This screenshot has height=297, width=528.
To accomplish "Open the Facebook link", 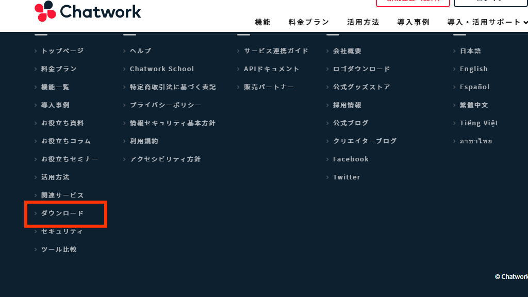I will pos(351,159).
